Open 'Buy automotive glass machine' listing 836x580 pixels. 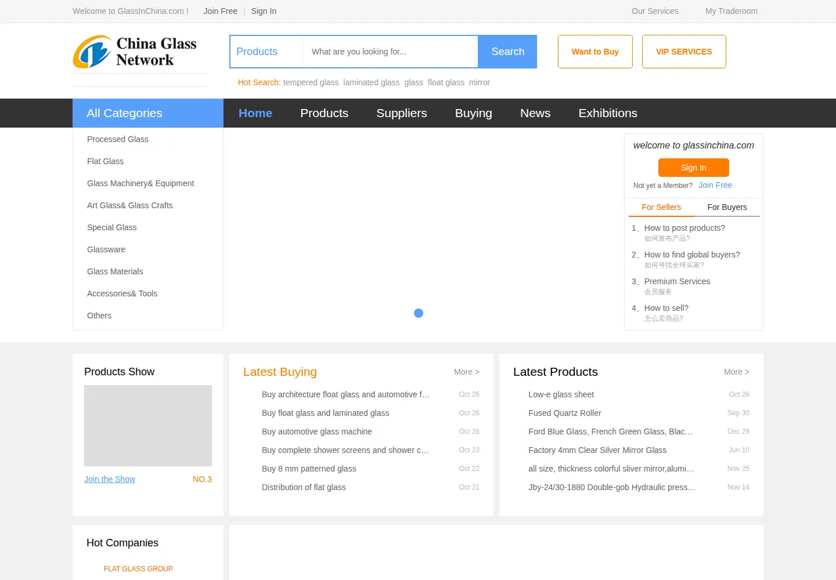pos(317,432)
